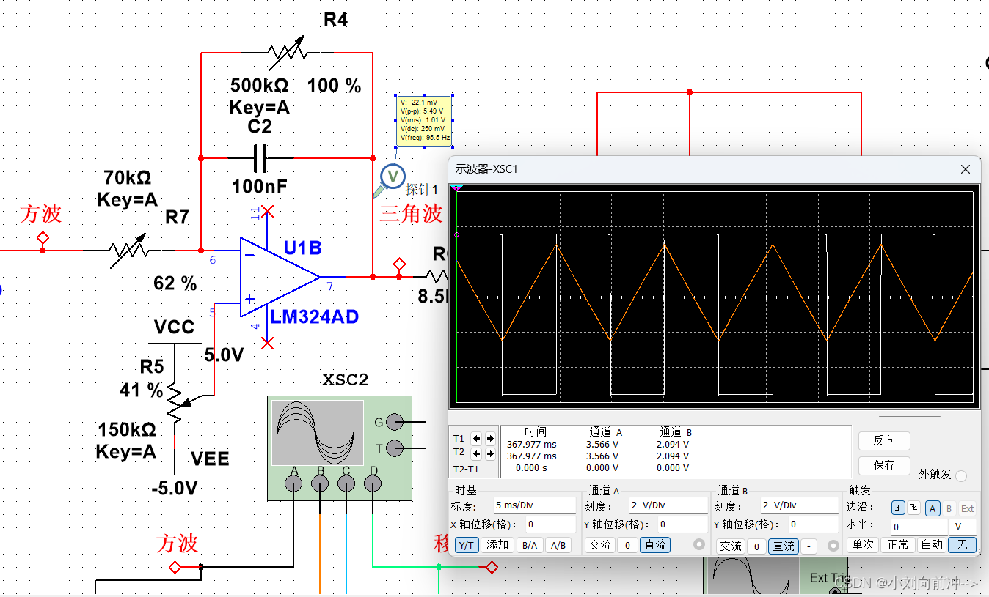
Task: Click the T1 cursor marker atop scope display
Action: click(457, 188)
